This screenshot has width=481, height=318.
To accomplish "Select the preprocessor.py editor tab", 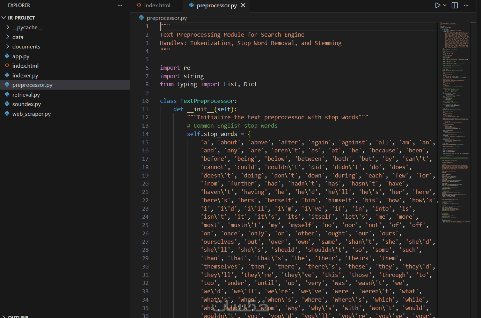I will pyautogui.click(x=217, y=5).
